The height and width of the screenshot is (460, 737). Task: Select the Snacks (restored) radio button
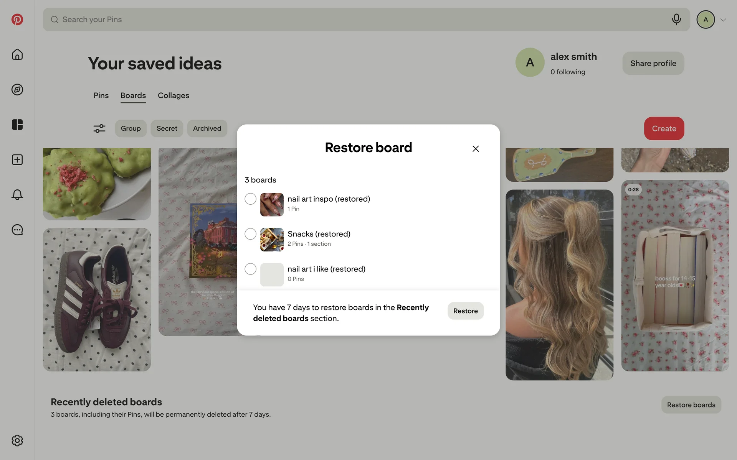click(251, 234)
